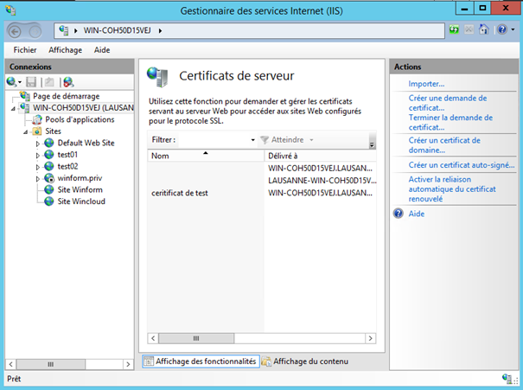Select Site Wincloud in the tree

pos(83,201)
